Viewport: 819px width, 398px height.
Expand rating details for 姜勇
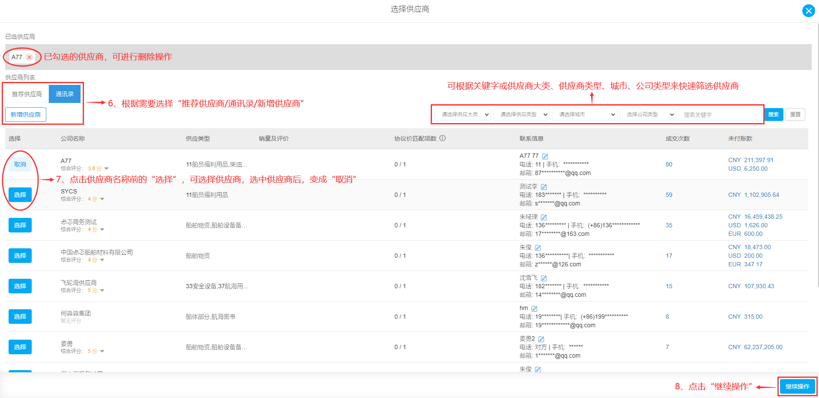coord(102,351)
